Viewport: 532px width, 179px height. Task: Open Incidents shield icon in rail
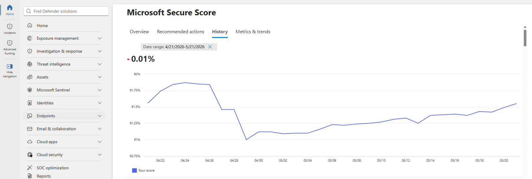point(10,26)
